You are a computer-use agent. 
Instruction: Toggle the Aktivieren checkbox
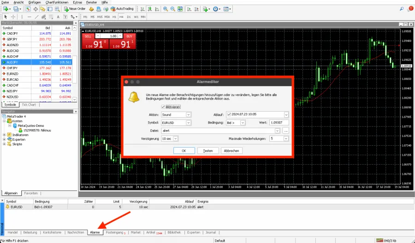163,107
